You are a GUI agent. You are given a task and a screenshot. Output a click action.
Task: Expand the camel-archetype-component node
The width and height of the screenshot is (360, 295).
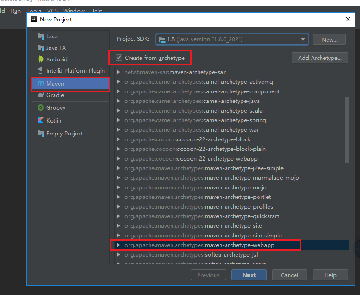pos(118,91)
